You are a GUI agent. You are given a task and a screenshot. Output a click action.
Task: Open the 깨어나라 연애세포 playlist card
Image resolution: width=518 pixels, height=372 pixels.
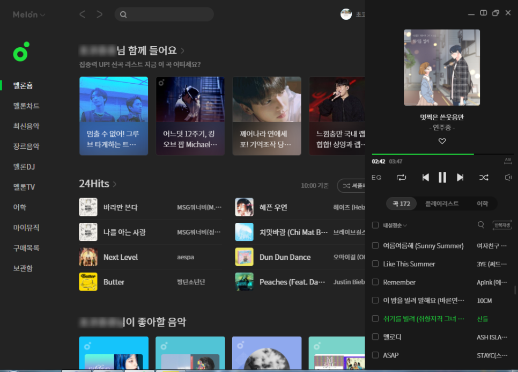[267, 116]
